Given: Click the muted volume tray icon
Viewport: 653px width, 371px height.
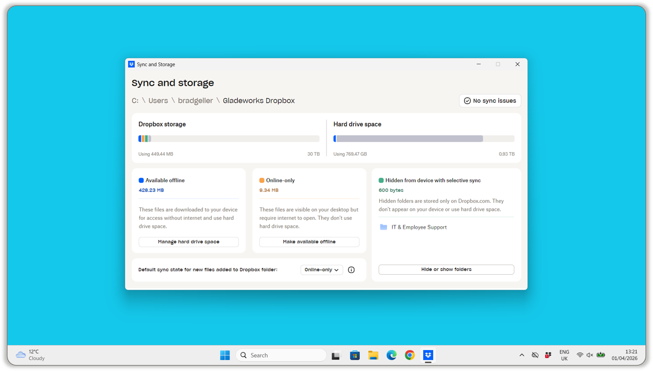Looking at the screenshot, I should (x=590, y=355).
